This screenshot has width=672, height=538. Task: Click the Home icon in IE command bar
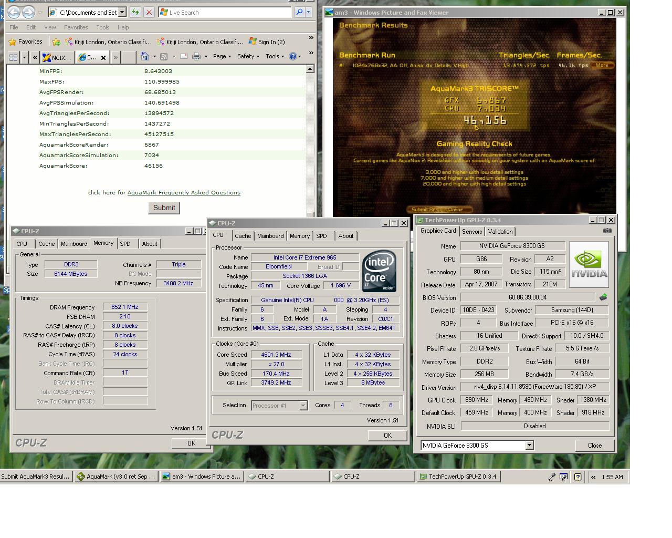click(x=144, y=56)
